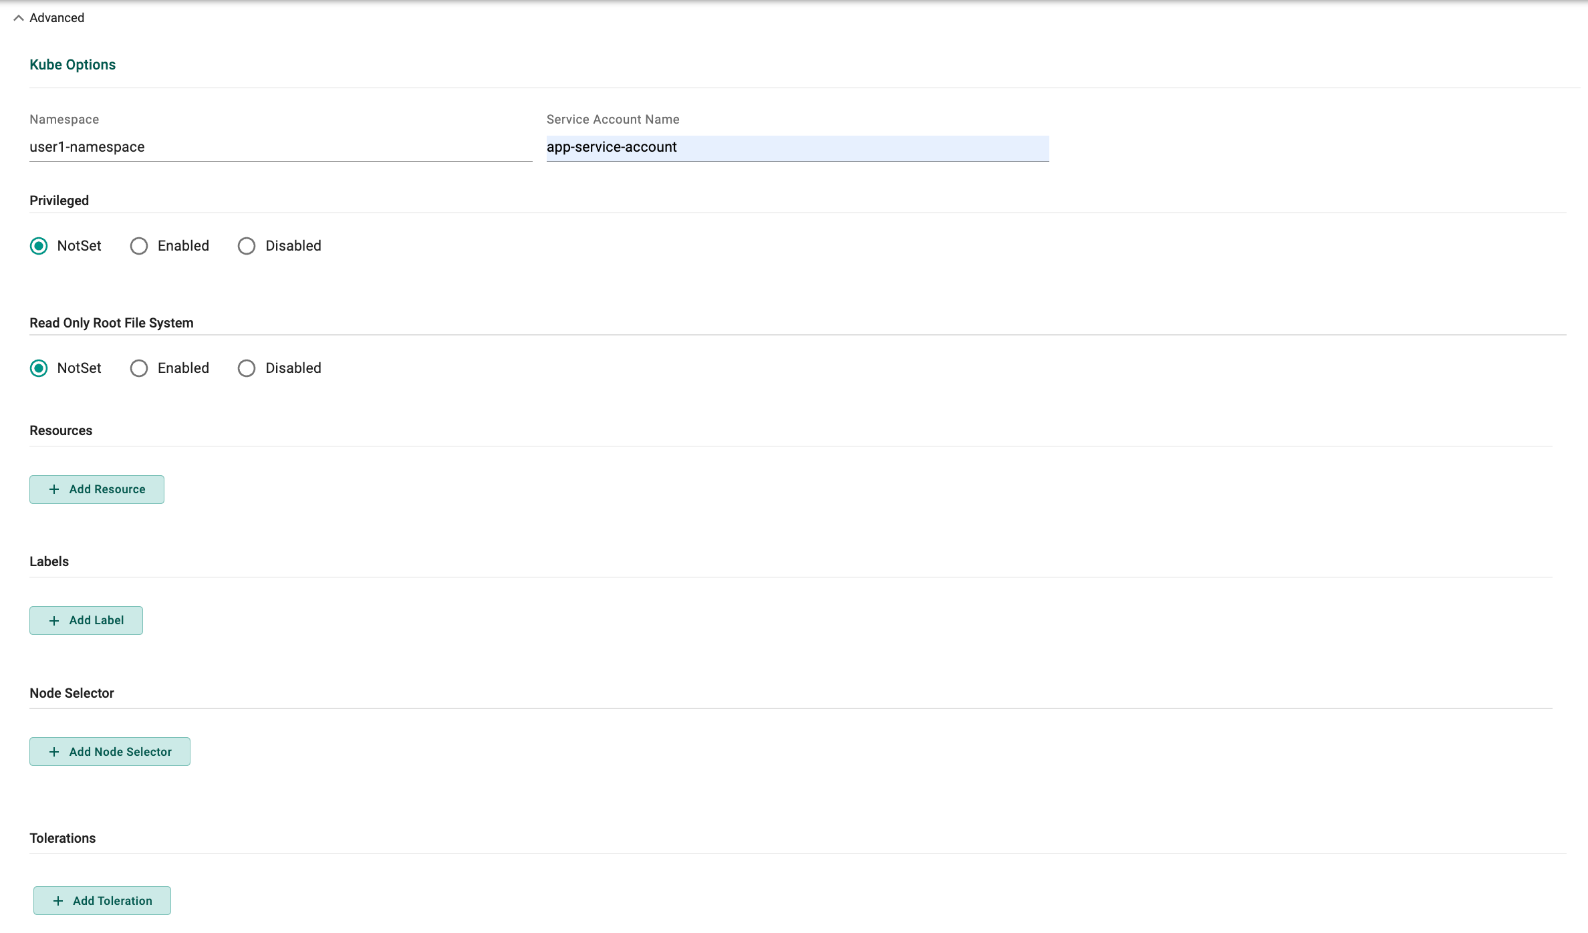Click the Add Resource button

coord(97,489)
